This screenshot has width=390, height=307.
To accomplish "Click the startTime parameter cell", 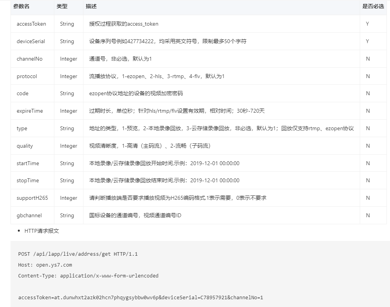I will pos(28,163).
